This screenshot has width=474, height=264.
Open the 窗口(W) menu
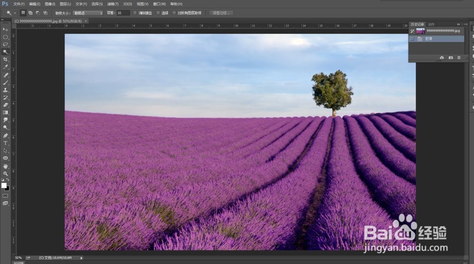[x=159, y=4]
